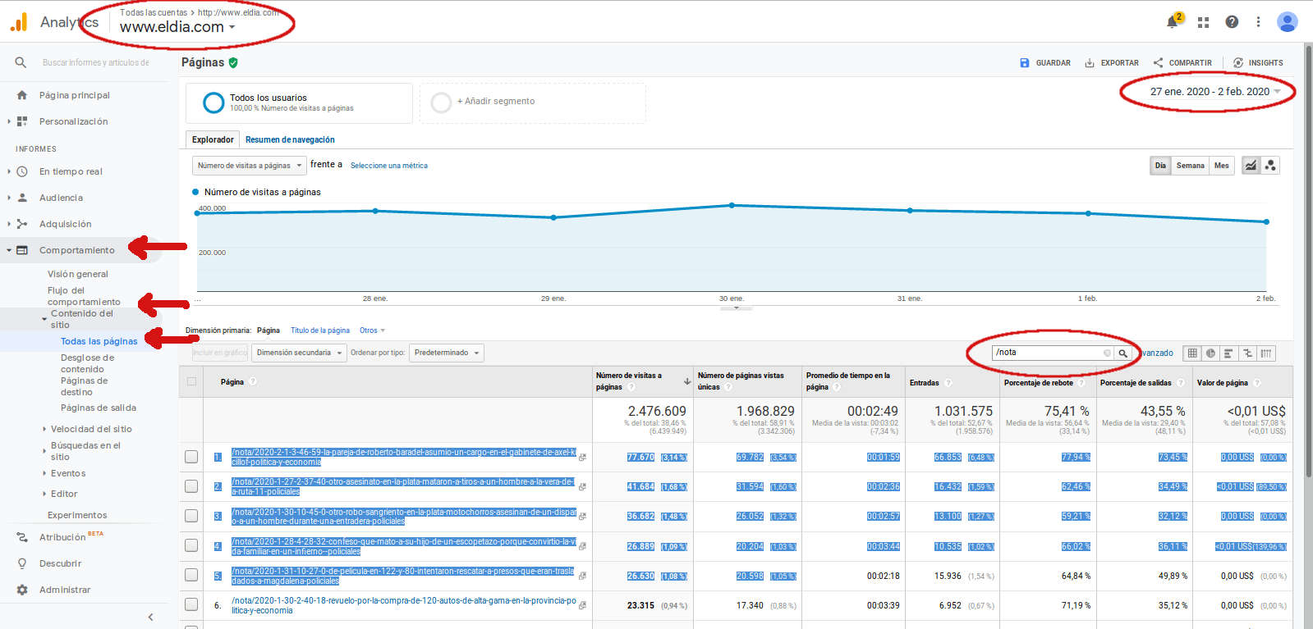This screenshot has height=629, width=1313.
Task: Select the motion chart icon
Action: pos(1270,166)
